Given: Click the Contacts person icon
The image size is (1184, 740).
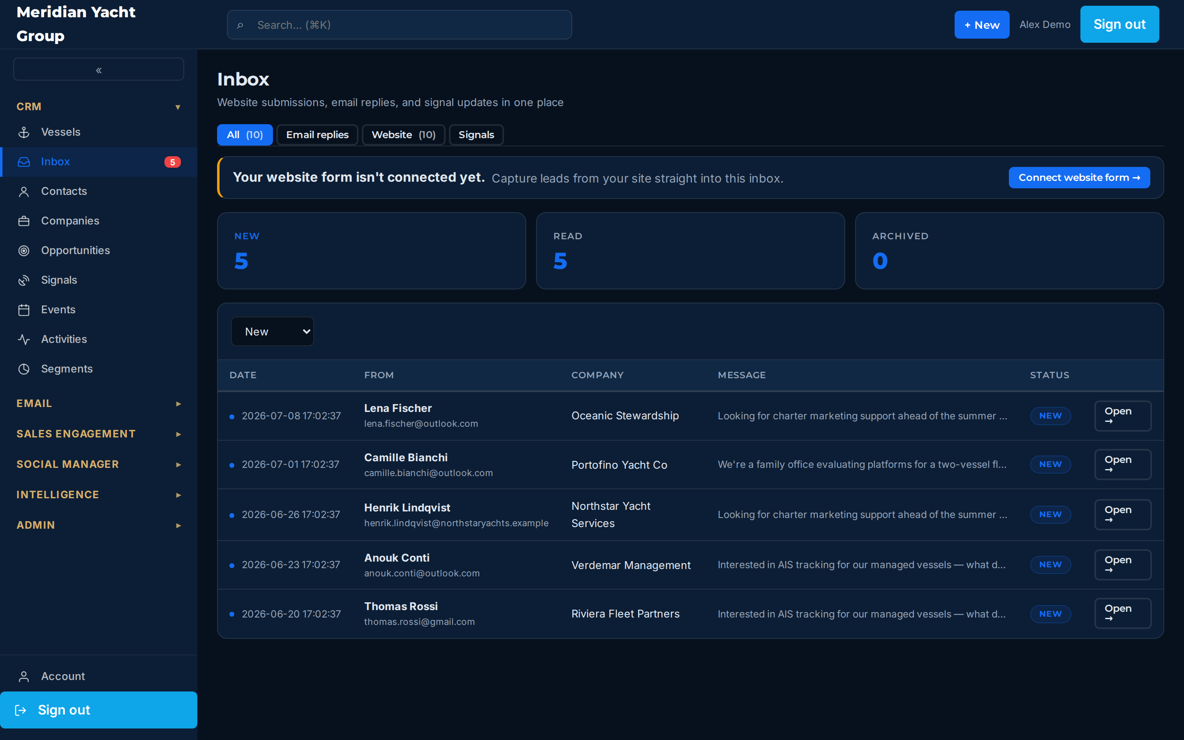Looking at the screenshot, I should 23,191.
